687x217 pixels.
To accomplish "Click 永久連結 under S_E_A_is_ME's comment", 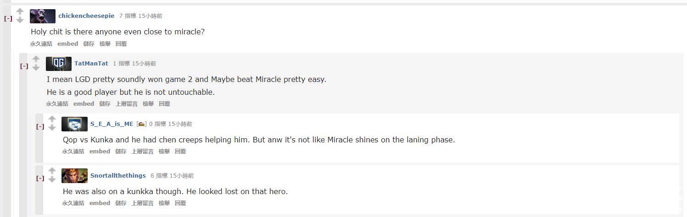I will (x=73, y=151).
